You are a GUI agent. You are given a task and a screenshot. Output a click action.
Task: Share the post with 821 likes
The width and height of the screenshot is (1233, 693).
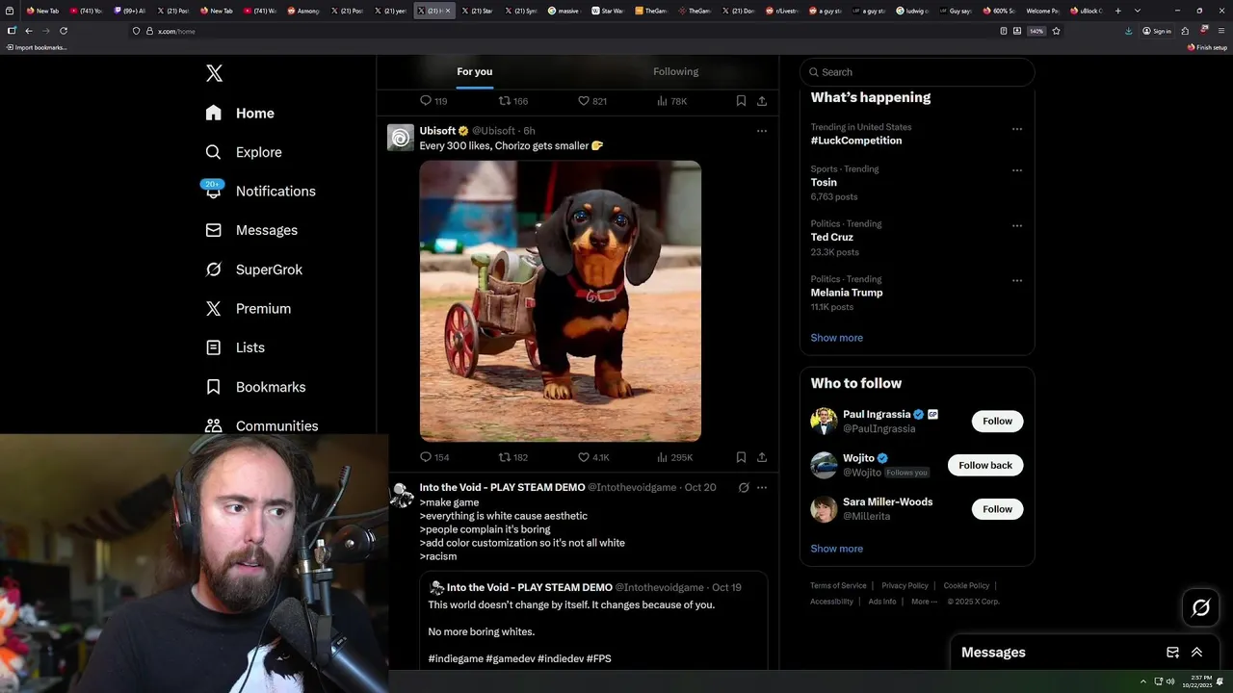pos(762,101)
